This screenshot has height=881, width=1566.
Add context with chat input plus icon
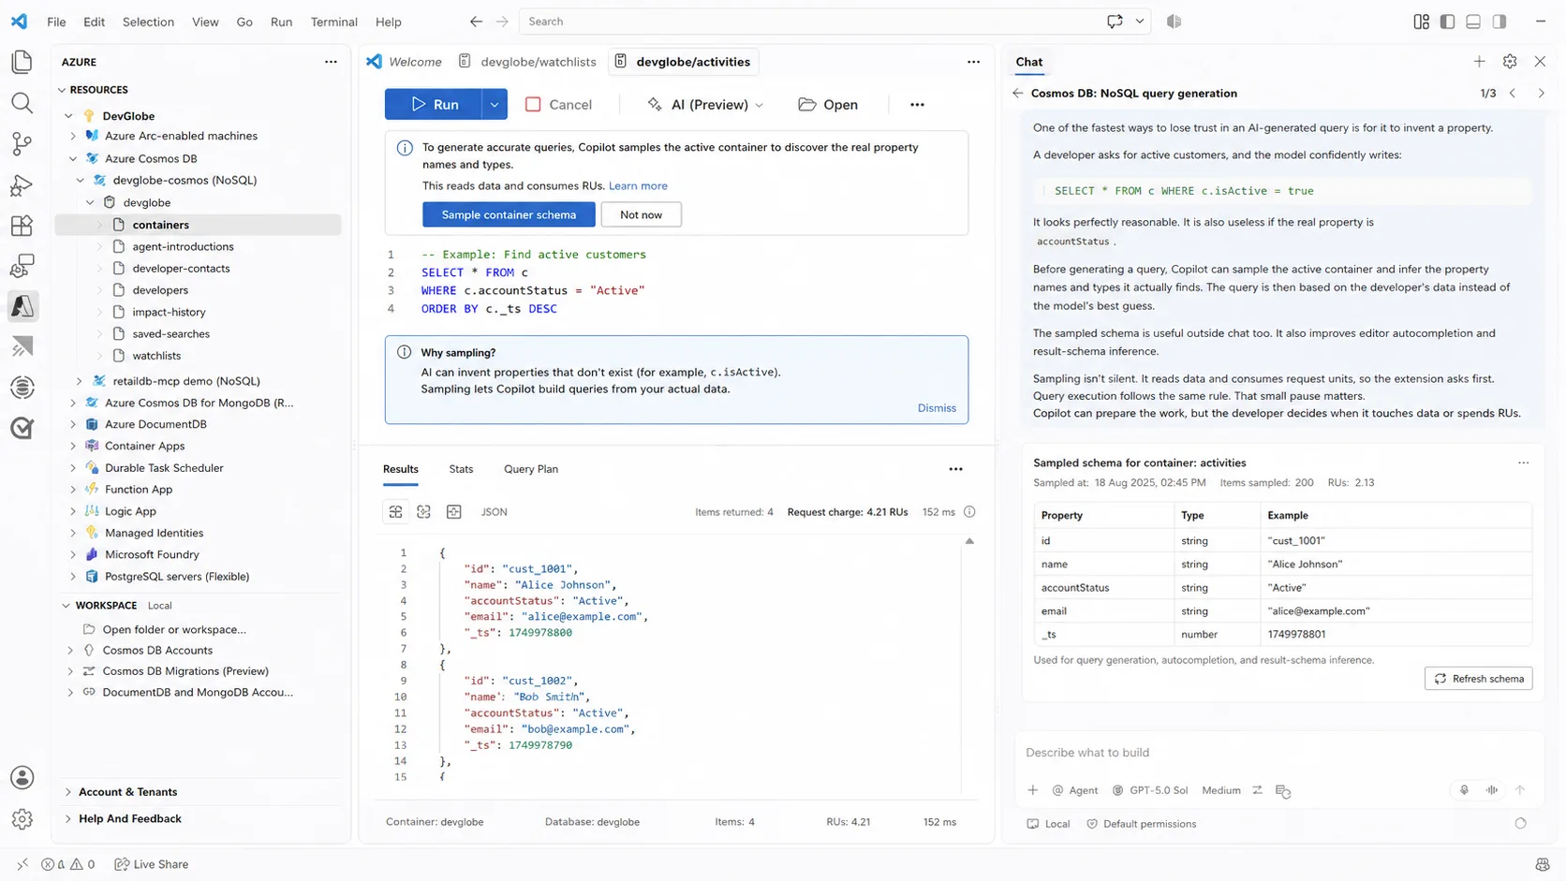pyautogui.click(x=1032, y=790)
